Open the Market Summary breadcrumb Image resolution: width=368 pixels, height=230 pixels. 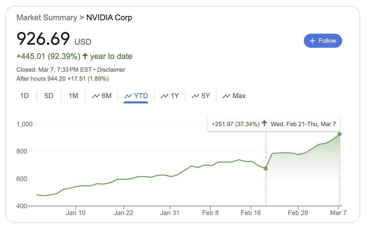coord(46,17)
